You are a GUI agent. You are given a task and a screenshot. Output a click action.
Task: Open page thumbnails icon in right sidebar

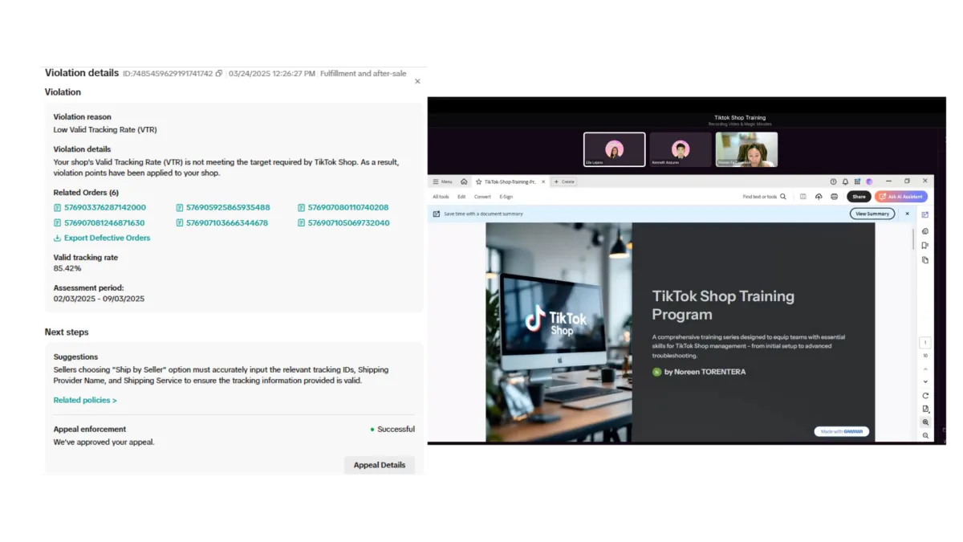[x=925, y=260]
